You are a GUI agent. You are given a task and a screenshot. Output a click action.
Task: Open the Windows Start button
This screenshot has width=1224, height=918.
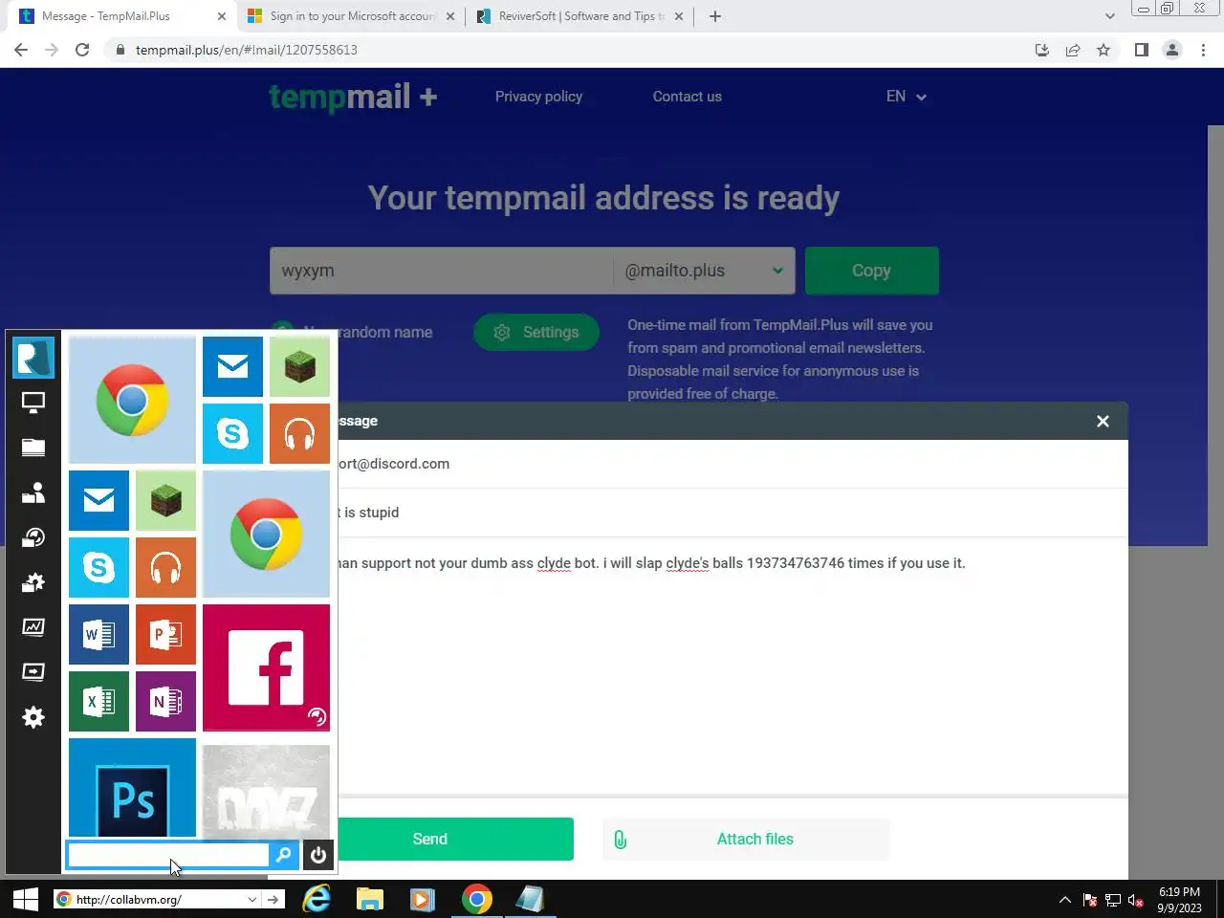(x=25, y=899)
